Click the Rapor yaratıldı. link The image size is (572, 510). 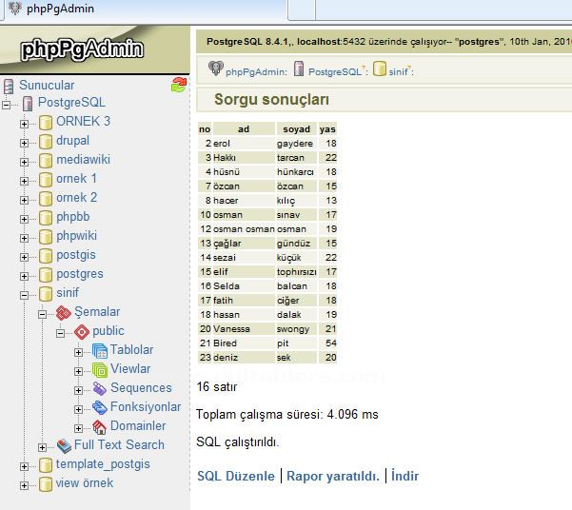point(333,476)
